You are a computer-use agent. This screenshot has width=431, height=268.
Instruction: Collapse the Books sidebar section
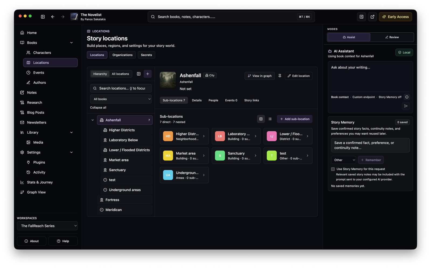pyautogui.click(x=71, y=43)
